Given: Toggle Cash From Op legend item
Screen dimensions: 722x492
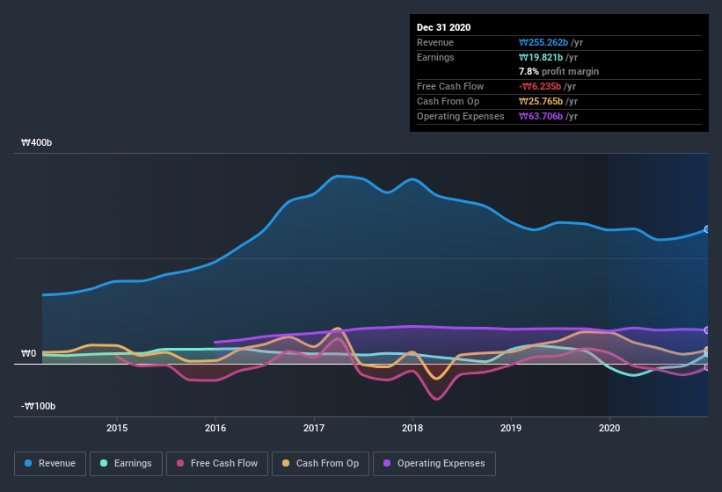Looking at the screenshot, I should 318,463.
